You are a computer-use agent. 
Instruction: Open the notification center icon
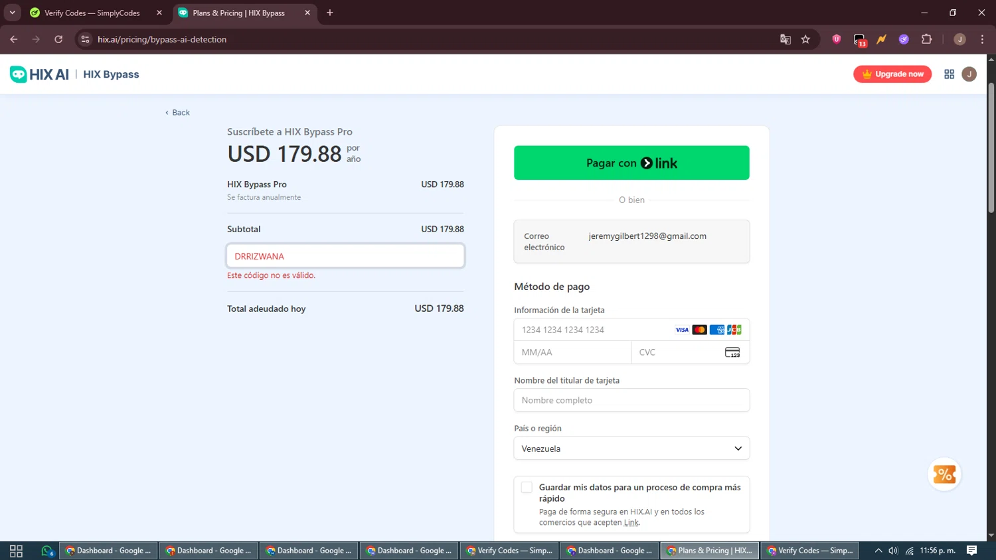coord(971,551)
